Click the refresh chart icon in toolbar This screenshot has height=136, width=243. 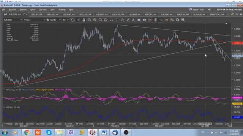pyautogui.click(x=73, y=20)
